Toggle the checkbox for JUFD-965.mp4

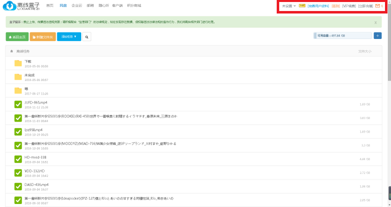point(19,104)
